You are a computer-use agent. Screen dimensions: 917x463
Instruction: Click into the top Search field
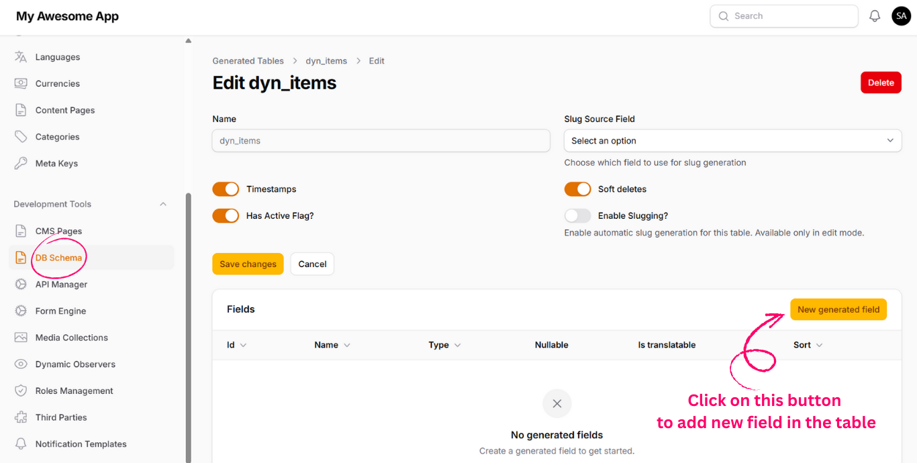tap(784, 16)
